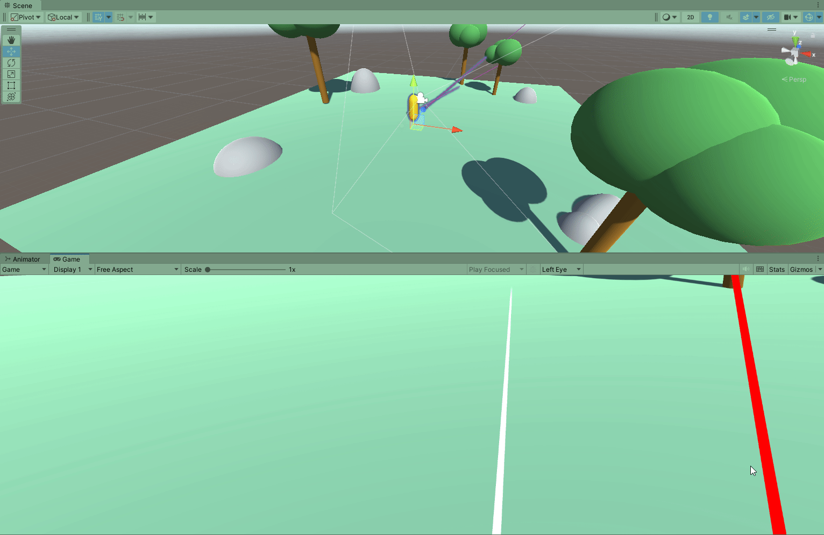
Task: Expand the Game view Gizmos options arrow
Action: 820,270
